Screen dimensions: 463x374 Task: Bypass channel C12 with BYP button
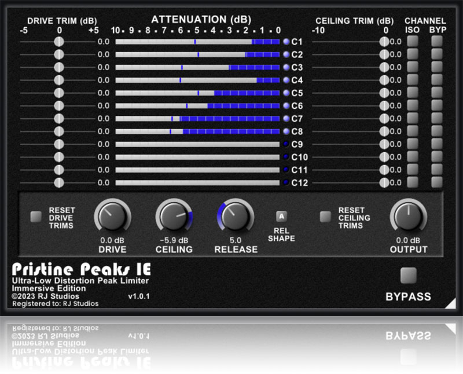tap(436, 182)
